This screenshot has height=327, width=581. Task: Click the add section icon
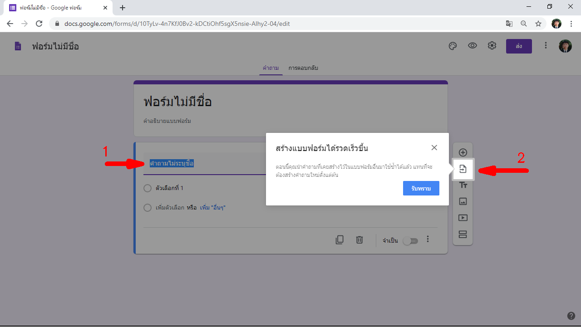point(463,234)
